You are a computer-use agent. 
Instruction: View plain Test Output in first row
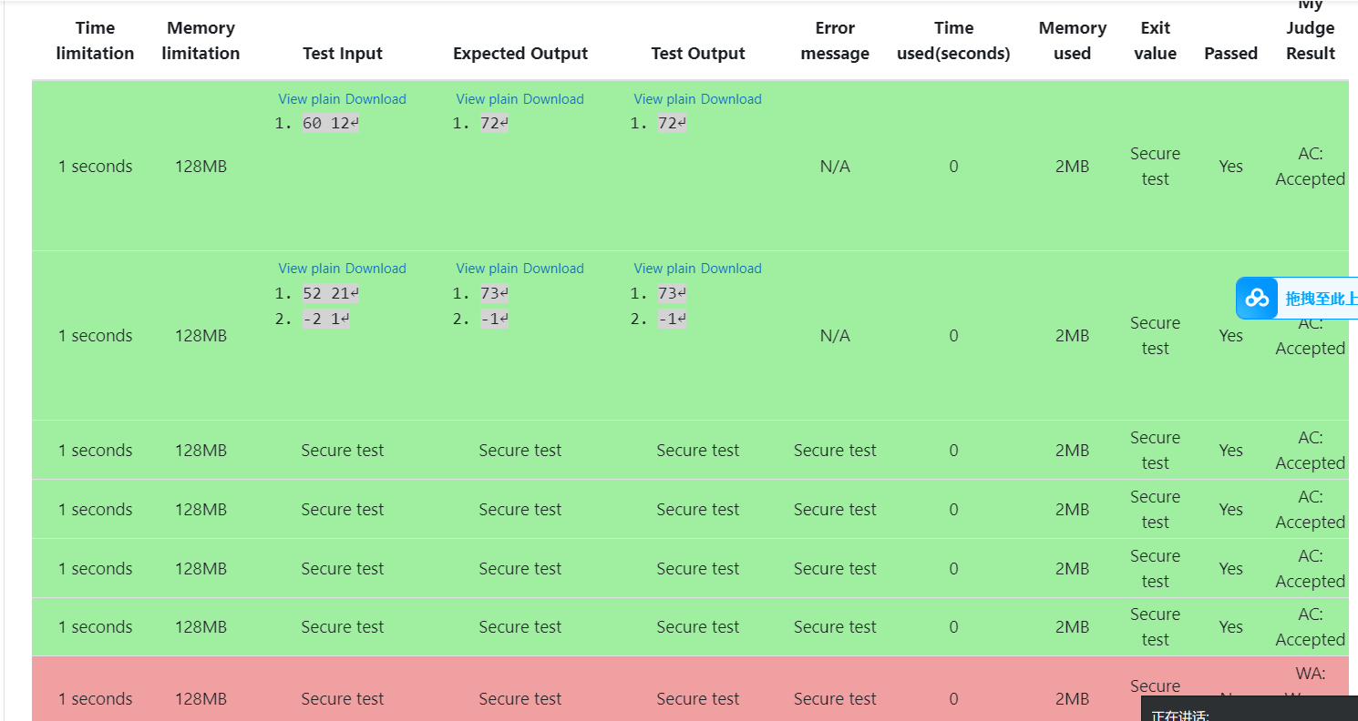point(664,99)
